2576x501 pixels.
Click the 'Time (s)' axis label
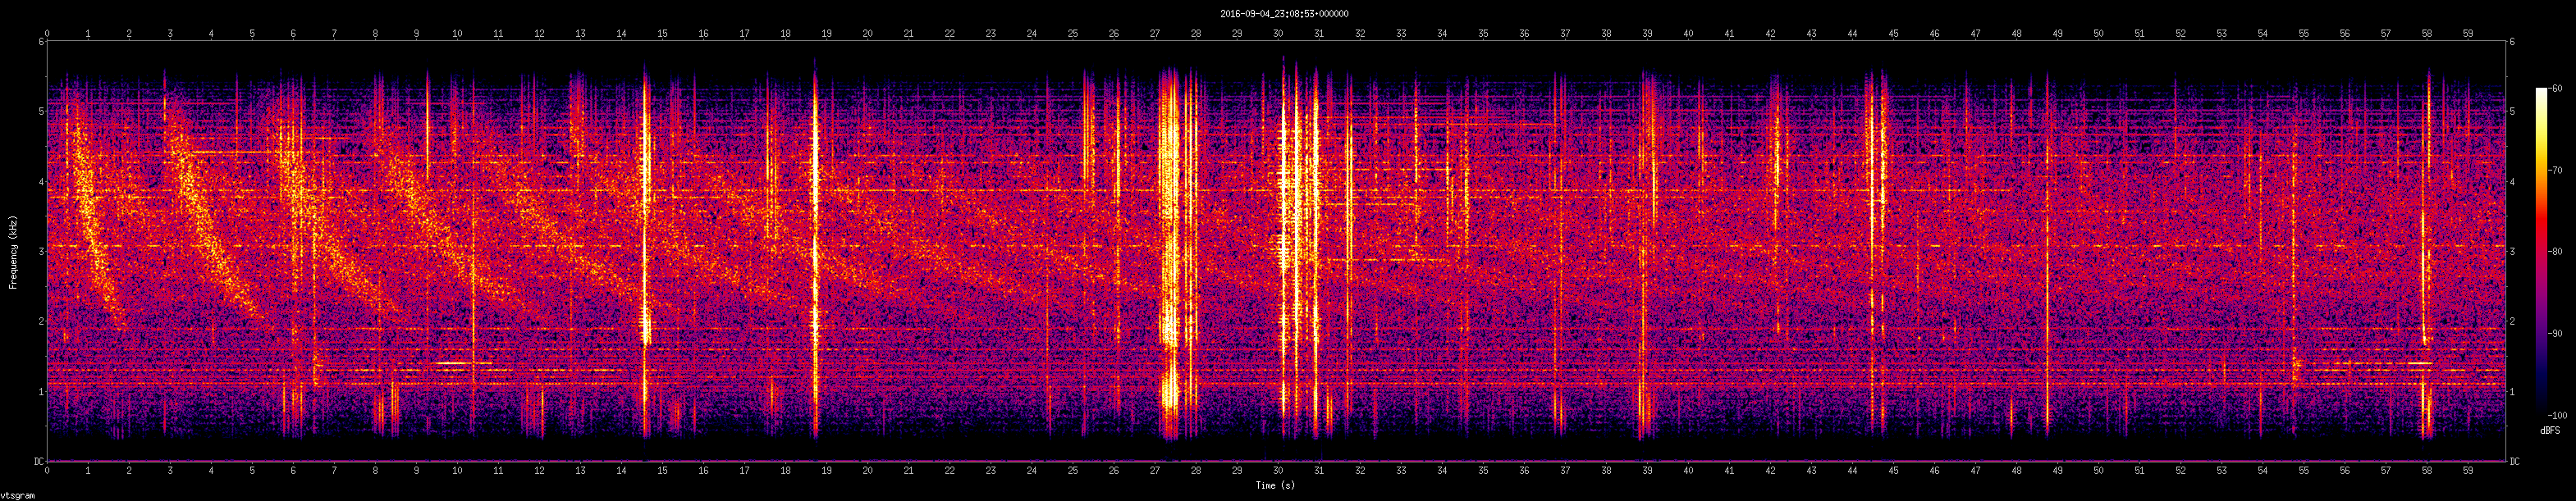click(x=1275, y=485)
